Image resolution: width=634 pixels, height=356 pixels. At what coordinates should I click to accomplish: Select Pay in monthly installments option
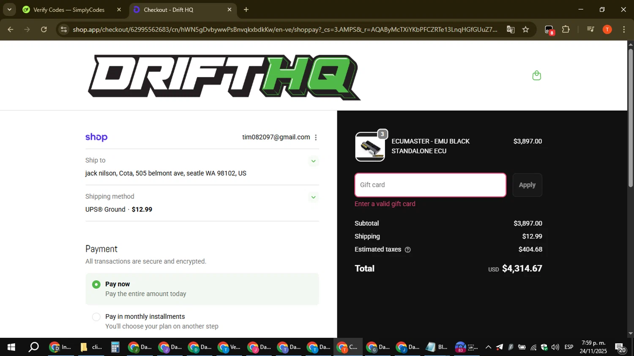tap(96, 317)
